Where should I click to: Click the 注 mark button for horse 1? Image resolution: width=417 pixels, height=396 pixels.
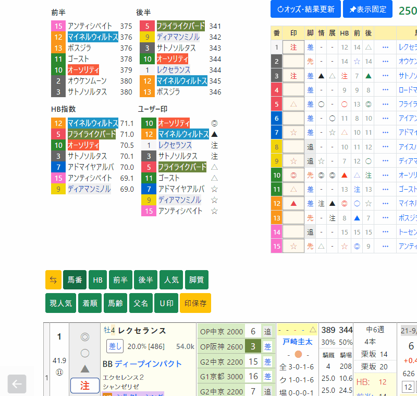pyautogui.click(x=85, y=386)
